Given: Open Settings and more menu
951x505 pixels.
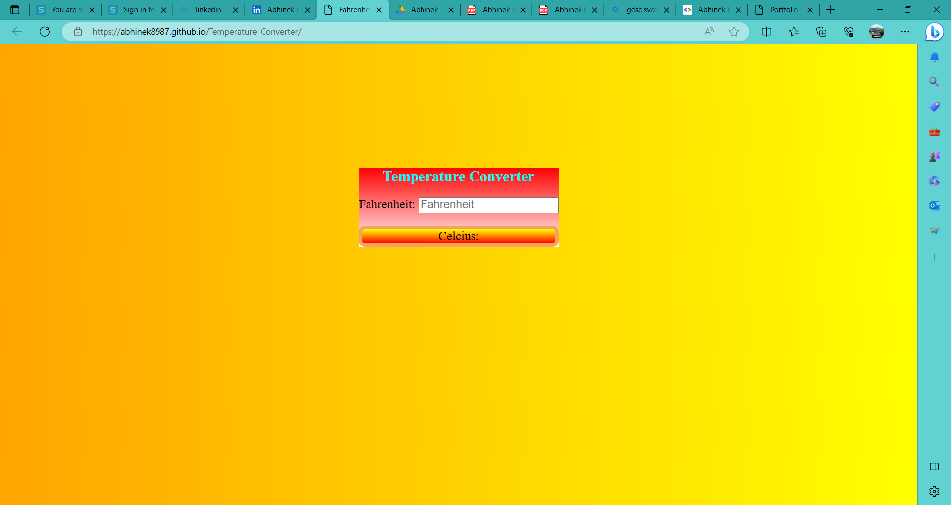Looking at the screenshot, I should tap(905, 32).
